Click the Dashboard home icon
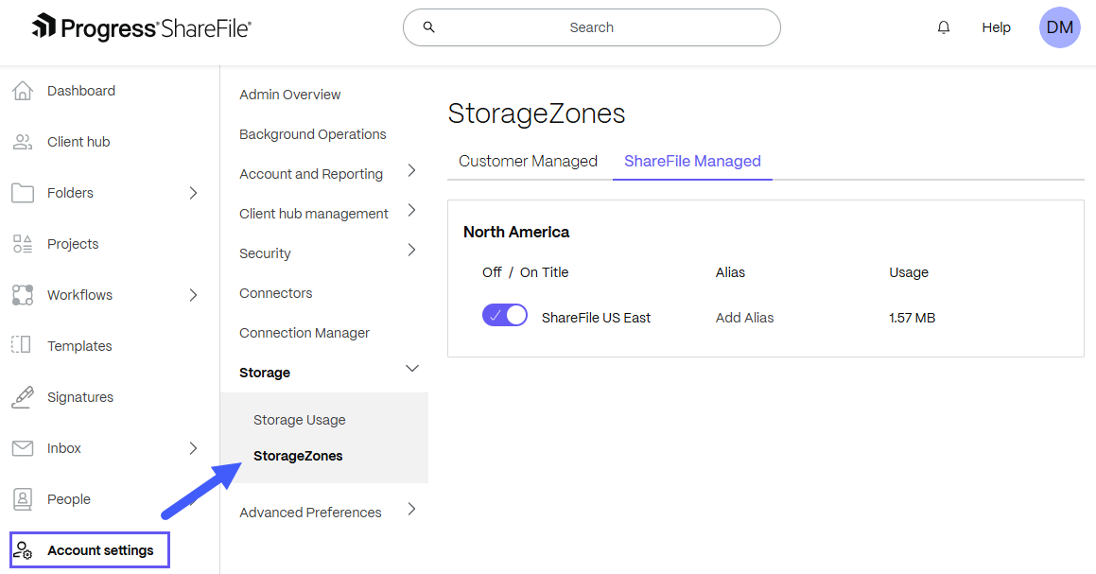This screenshot has width=1096, height=574. tap(23, 91)
